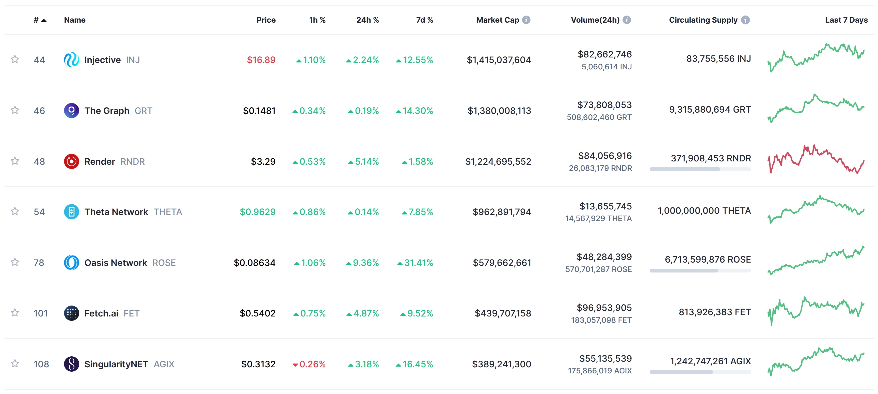
Task: Click The Graph volume $73,808,053
Action: pyautogui.click(x=604, y=105)
